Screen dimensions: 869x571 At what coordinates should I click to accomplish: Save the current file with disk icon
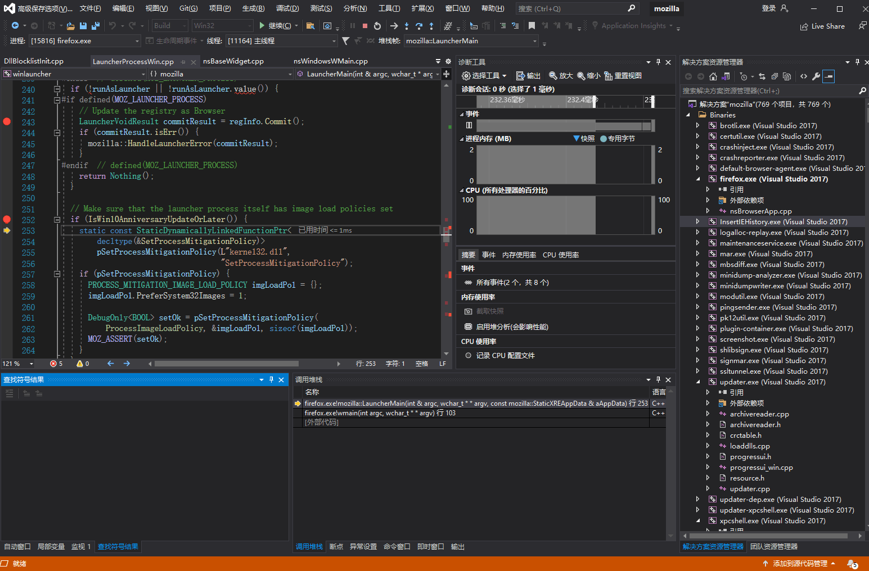pos(83,26)
